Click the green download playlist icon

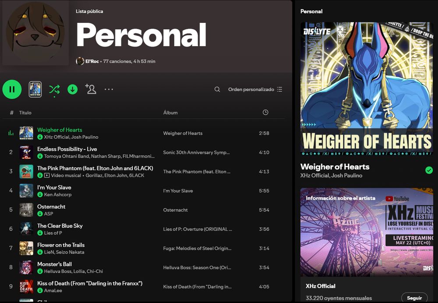pyautogui.click(x=73, y=89)
